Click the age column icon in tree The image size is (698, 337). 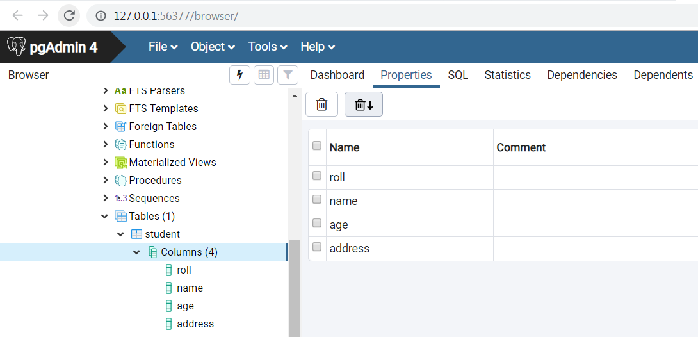tap(168, 306)
